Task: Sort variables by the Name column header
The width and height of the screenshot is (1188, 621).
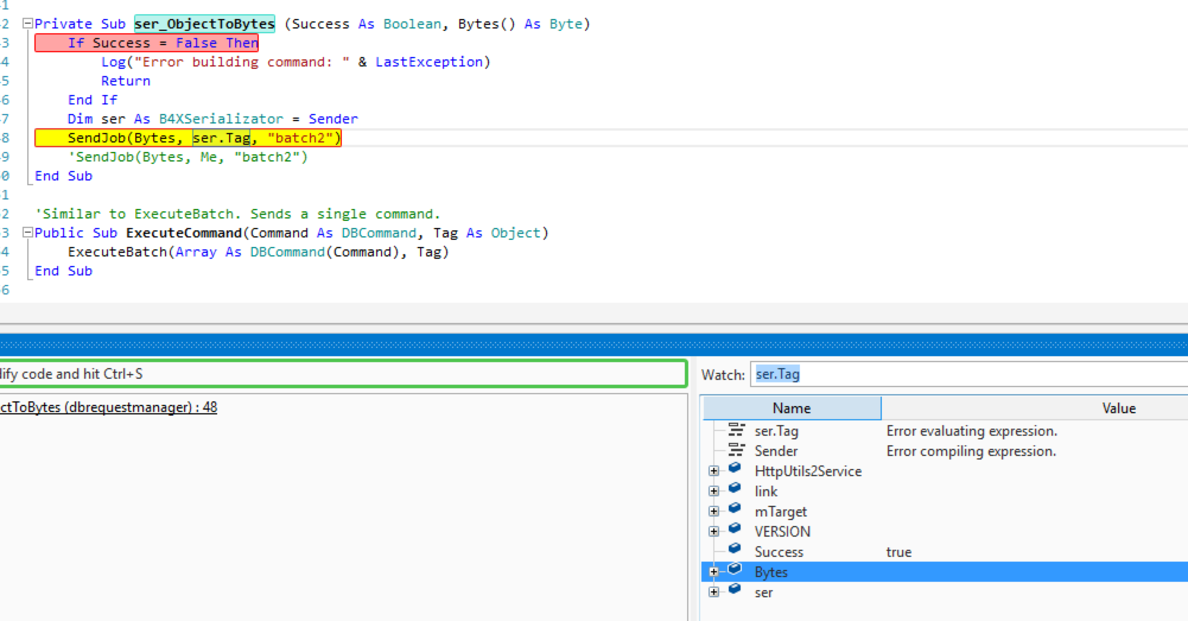Action: tap(792, 408)
